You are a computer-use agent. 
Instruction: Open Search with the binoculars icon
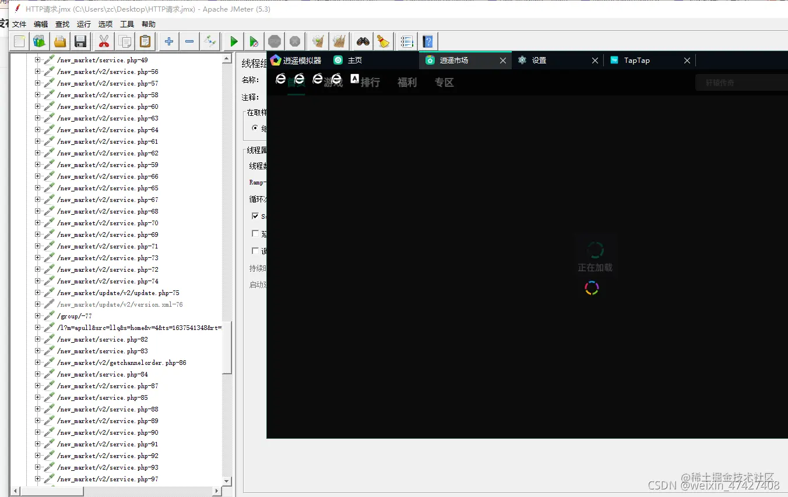363,41
